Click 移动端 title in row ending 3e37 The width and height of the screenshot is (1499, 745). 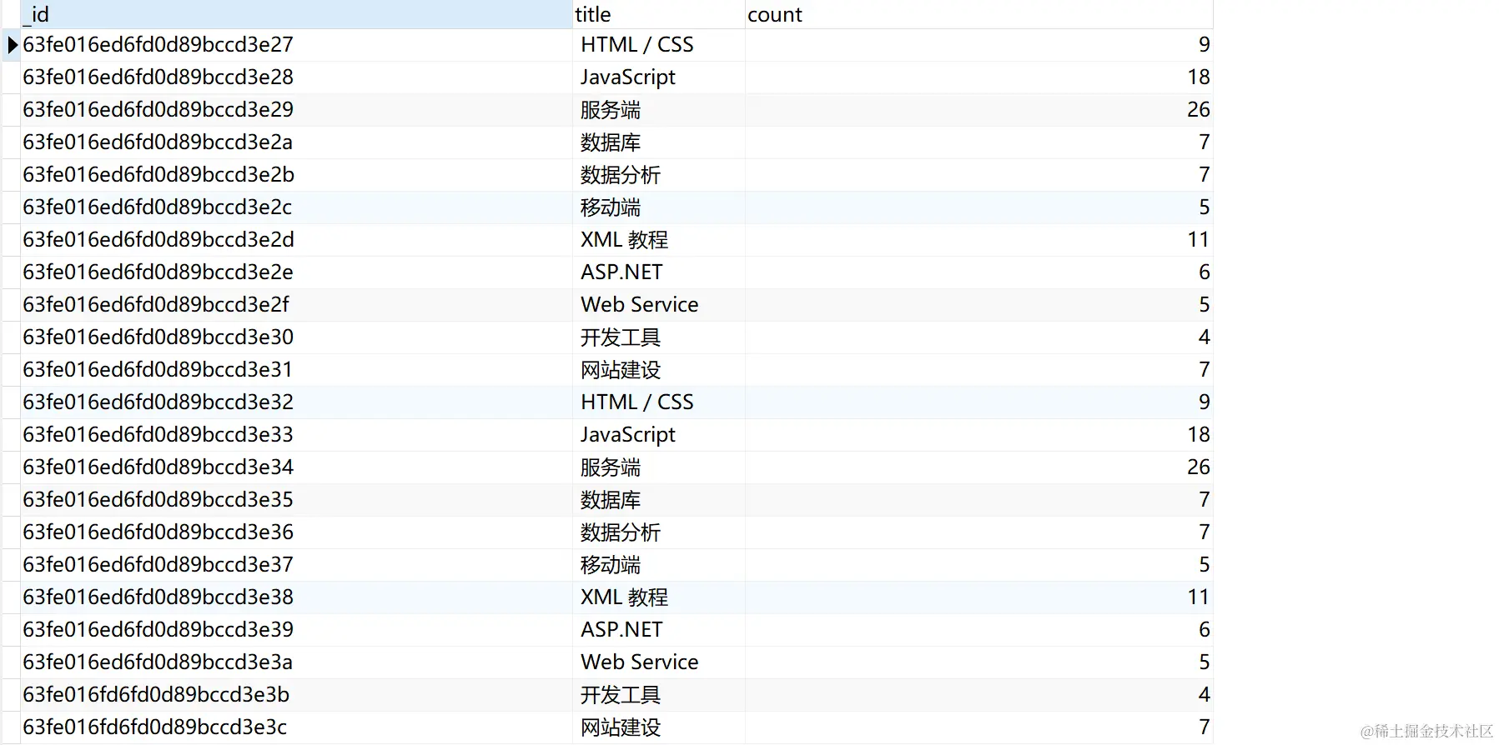coord(658,565)
